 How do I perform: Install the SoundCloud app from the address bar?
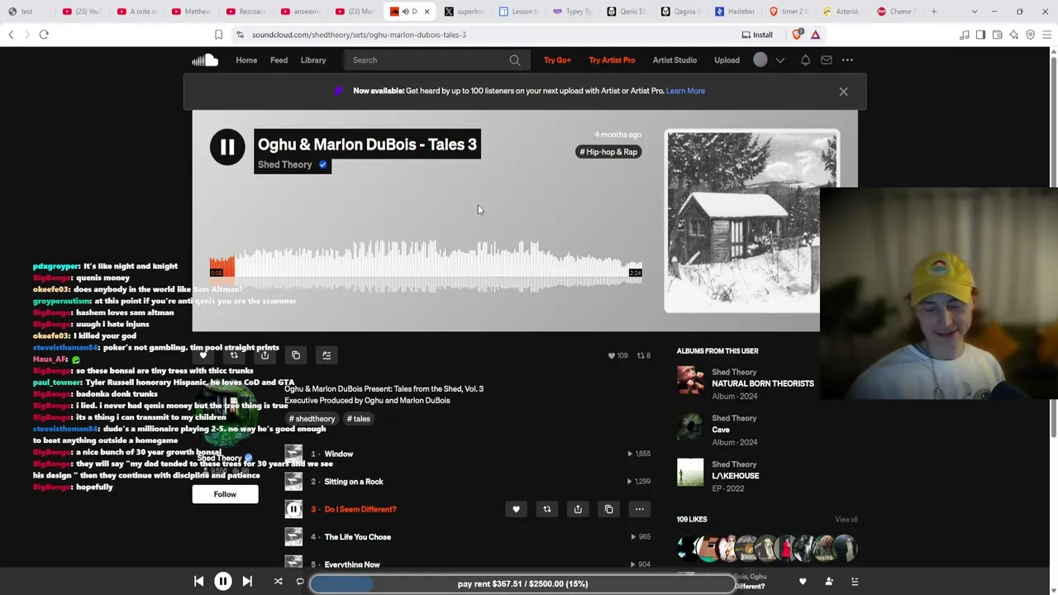[757, 35]
